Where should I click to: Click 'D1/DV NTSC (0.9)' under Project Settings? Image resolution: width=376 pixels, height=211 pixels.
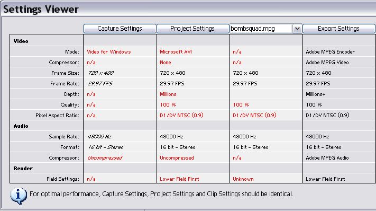181,116
